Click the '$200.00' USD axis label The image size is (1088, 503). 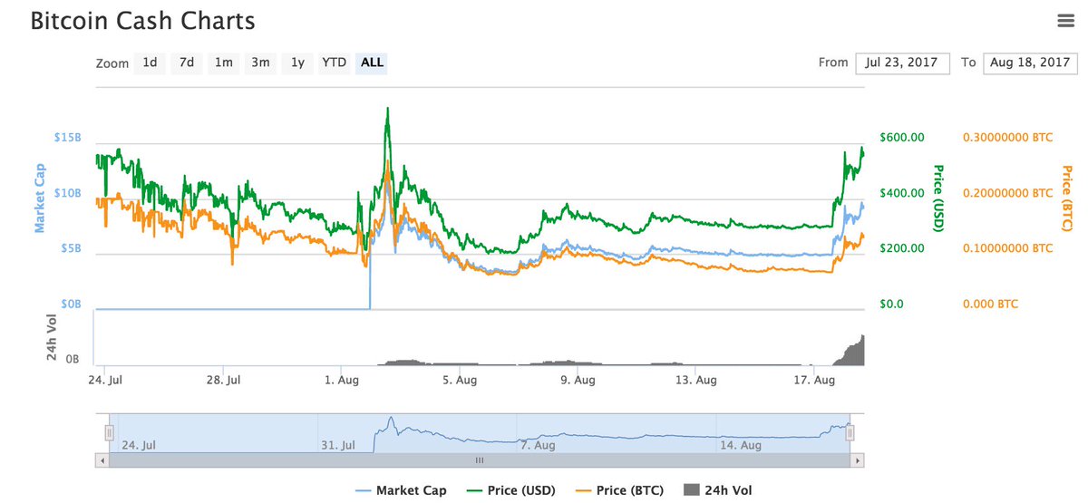pos(901,248)
